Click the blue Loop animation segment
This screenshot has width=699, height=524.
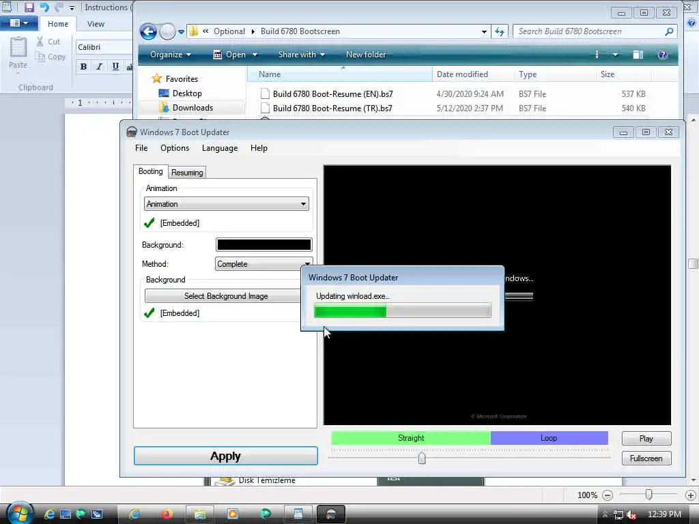tap(550, 438)
